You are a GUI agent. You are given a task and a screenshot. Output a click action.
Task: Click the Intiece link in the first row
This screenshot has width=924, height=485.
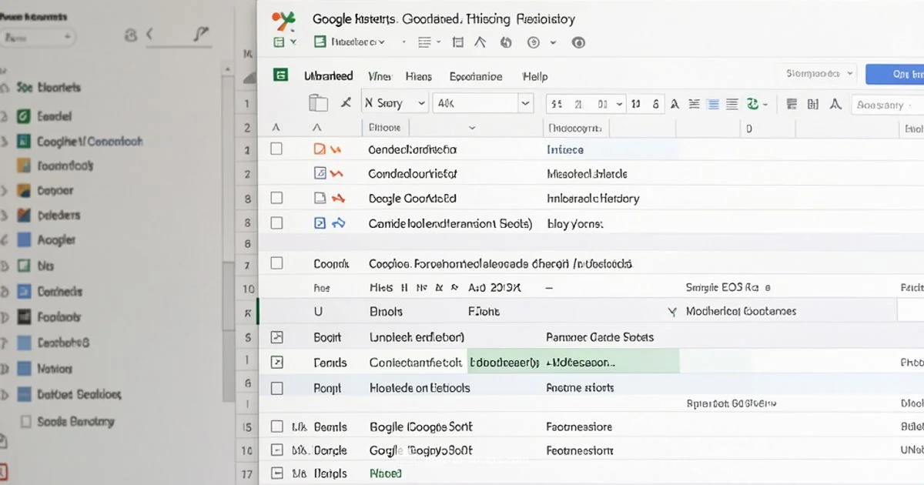tap(564, 149)
